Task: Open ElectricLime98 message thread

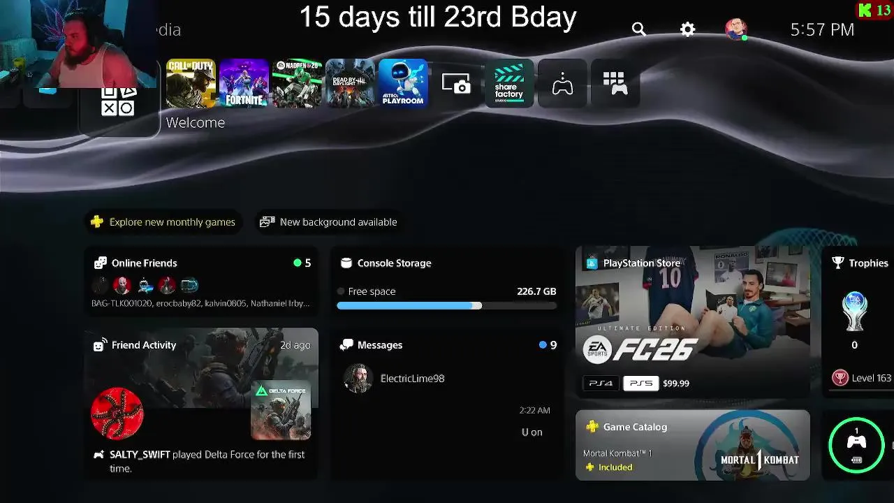Action: (446, 404)
